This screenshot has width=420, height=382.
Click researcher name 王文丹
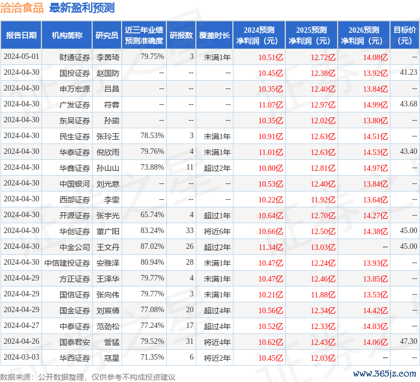click(x=107, y=247)
